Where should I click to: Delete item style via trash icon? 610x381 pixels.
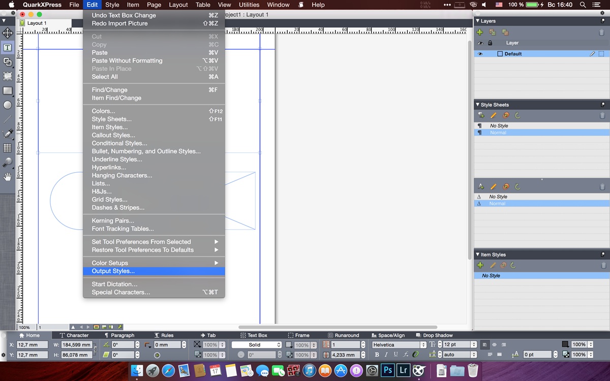(603, 265)
